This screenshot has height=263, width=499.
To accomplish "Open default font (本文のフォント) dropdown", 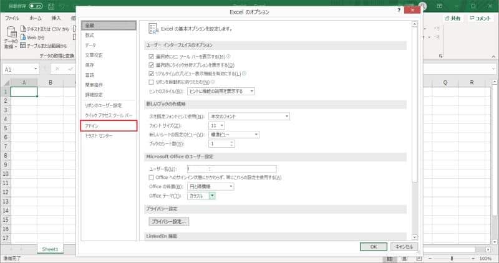I will coord(249,117).
